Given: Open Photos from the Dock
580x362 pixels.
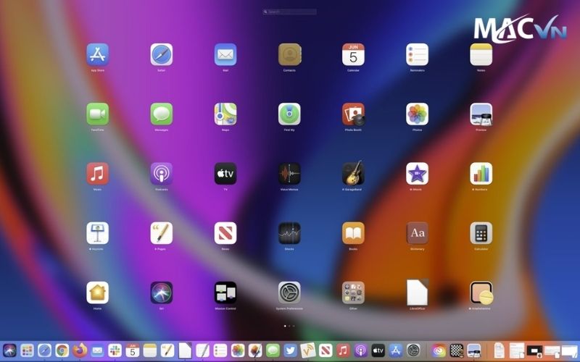Looking at the screenshot, I should 238,350.
